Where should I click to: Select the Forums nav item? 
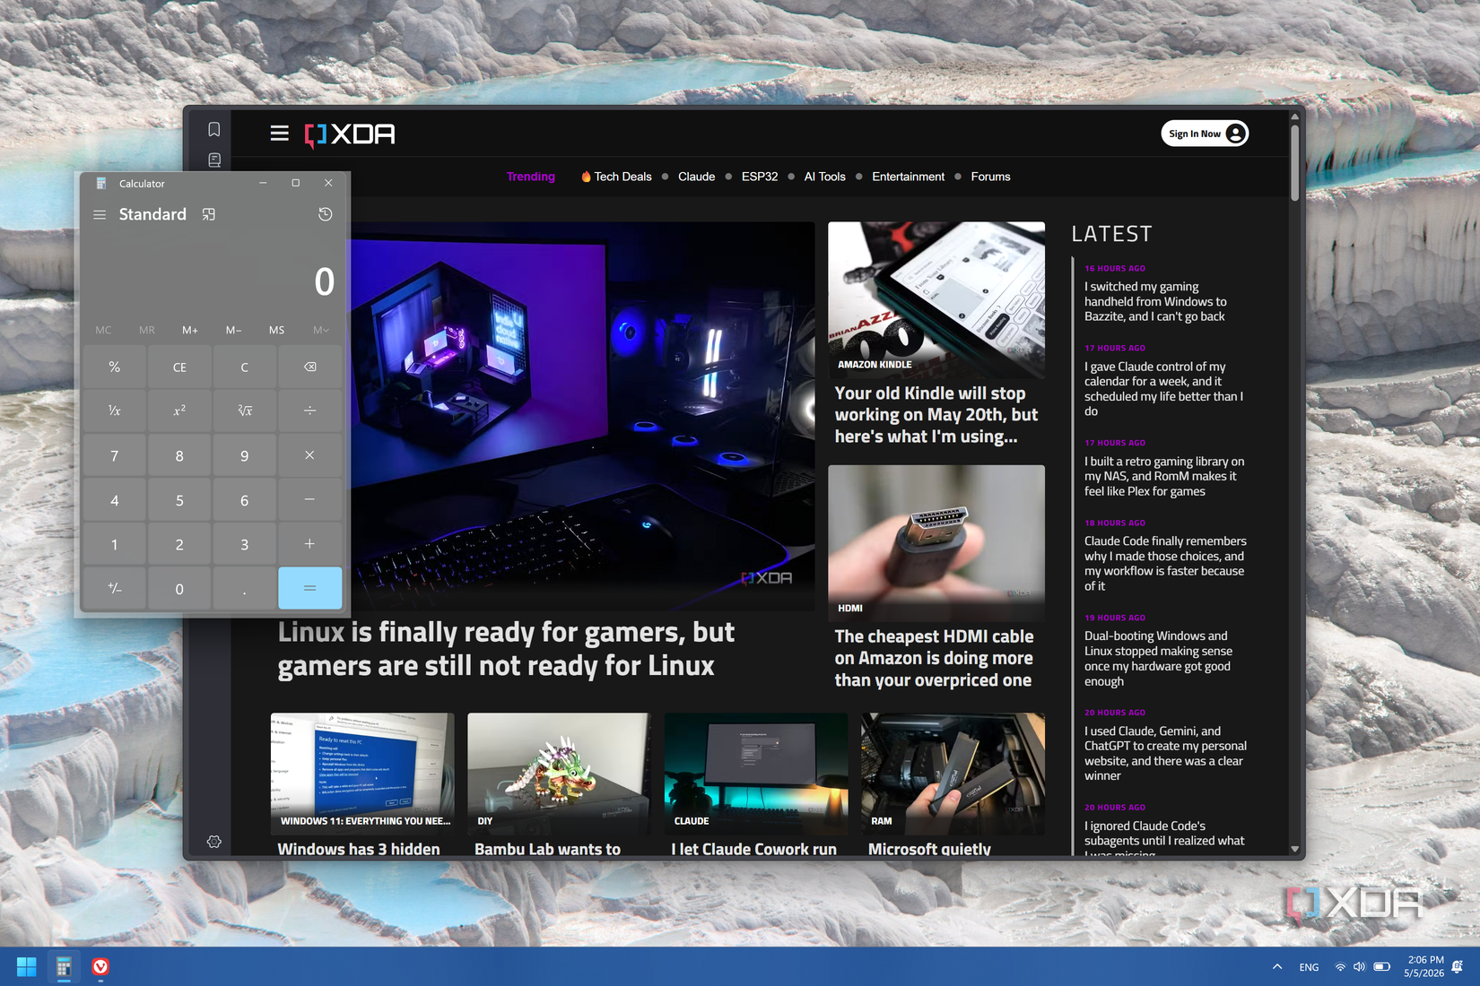990,177
